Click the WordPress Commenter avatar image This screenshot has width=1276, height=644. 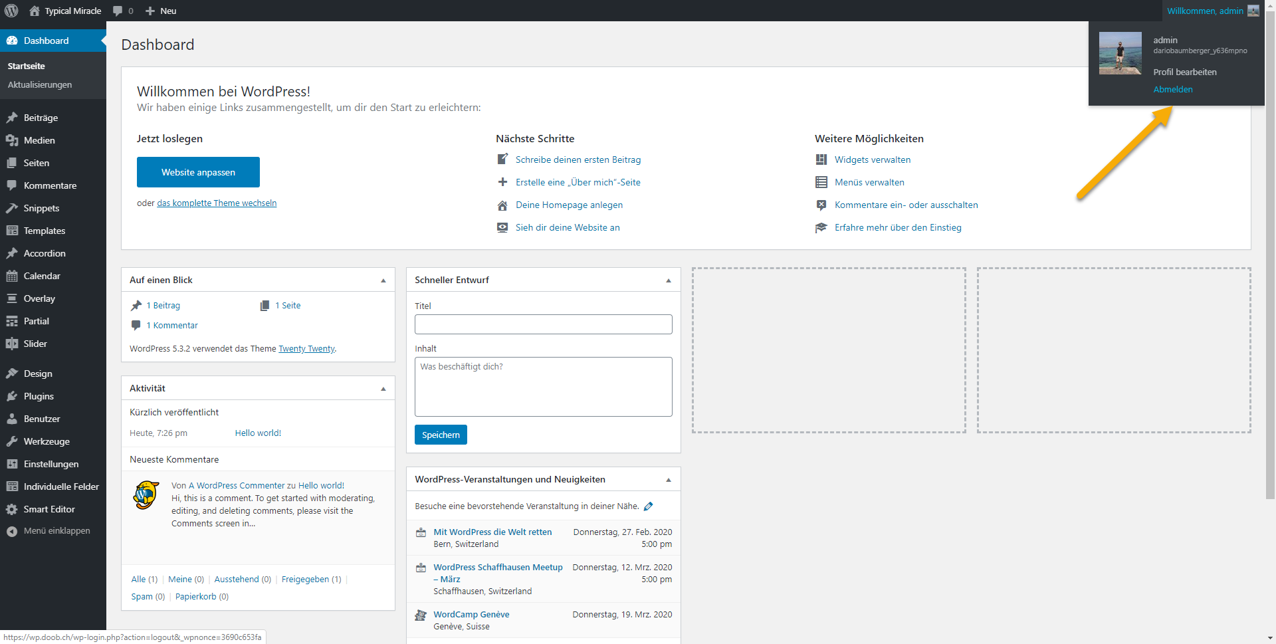tap(146, 495)
